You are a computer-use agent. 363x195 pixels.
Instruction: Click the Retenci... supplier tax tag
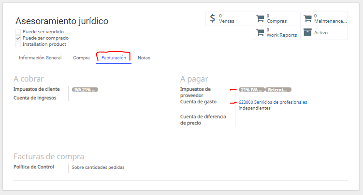tap(278, 90)
